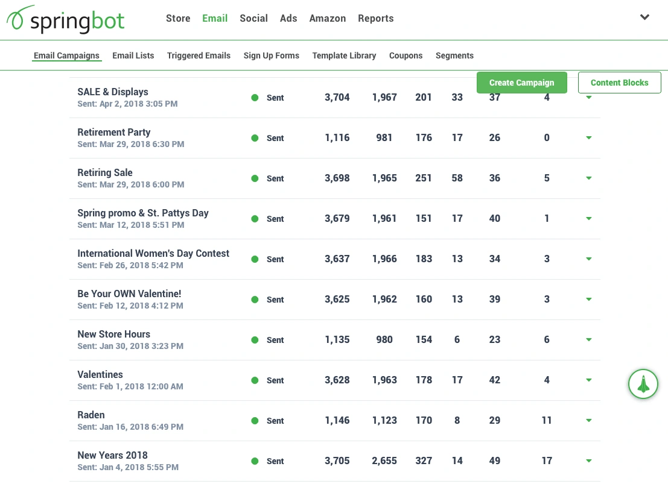This screenshot has width=668, height=484.
Task: Click the Content Blocks button
Action: pos(619,83)
